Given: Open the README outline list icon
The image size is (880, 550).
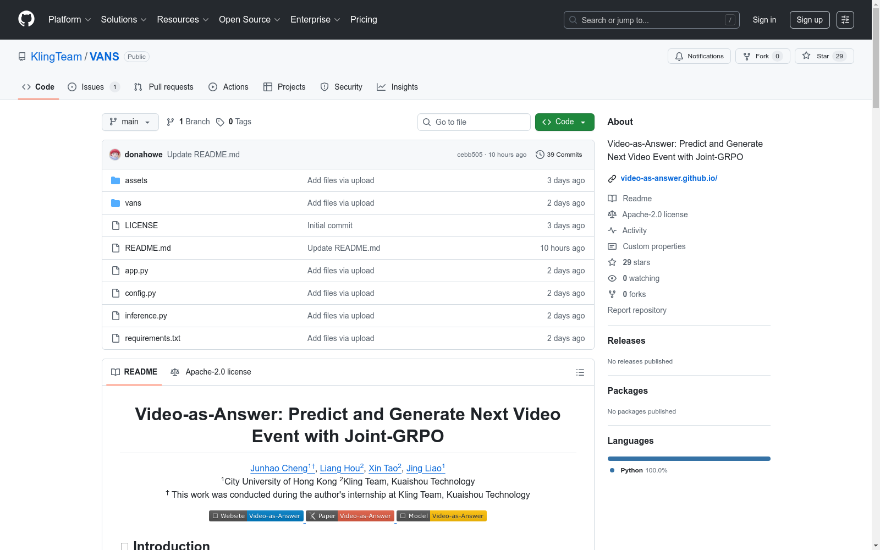Looking at the screenshot, I should pyautogui.click(x=580, y=372).
